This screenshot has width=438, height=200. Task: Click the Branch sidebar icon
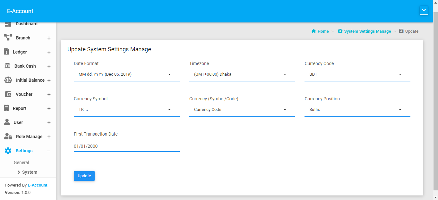8,37
